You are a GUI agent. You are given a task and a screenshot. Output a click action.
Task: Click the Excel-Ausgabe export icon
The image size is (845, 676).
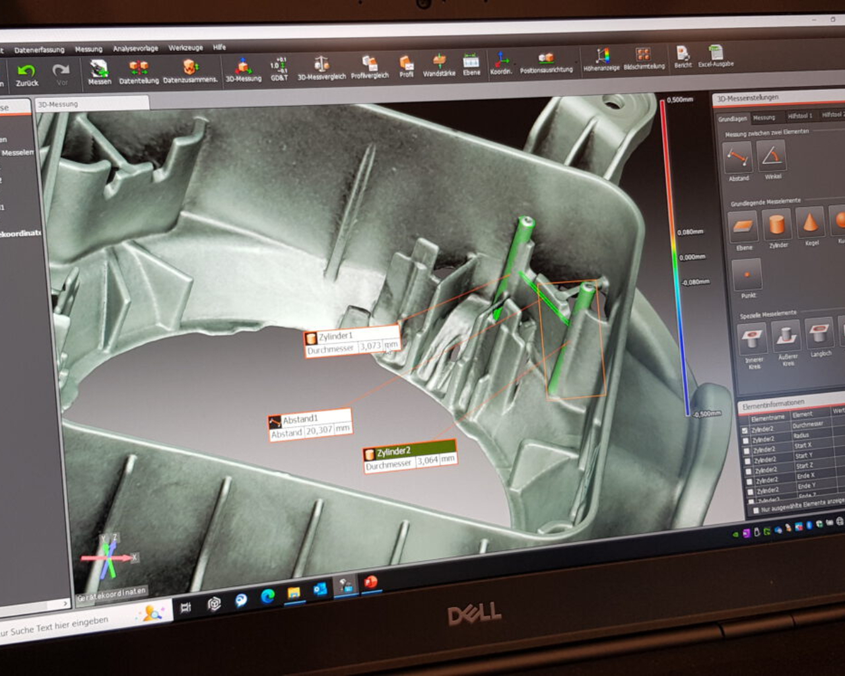(x=716, y=56)
